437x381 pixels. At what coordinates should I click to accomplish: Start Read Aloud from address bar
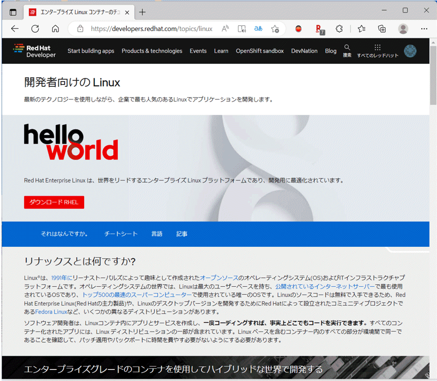click(225, 29)
